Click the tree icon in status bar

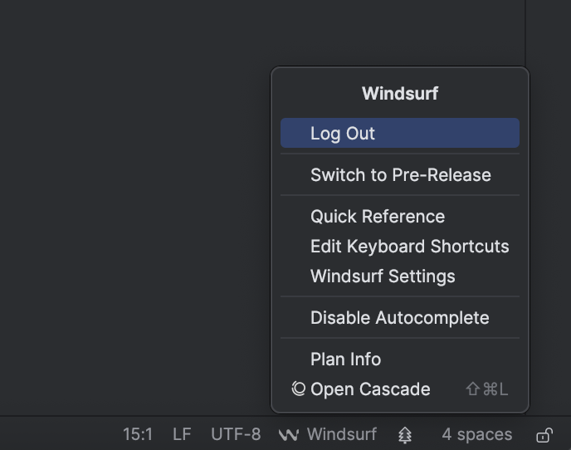(405, 434)
